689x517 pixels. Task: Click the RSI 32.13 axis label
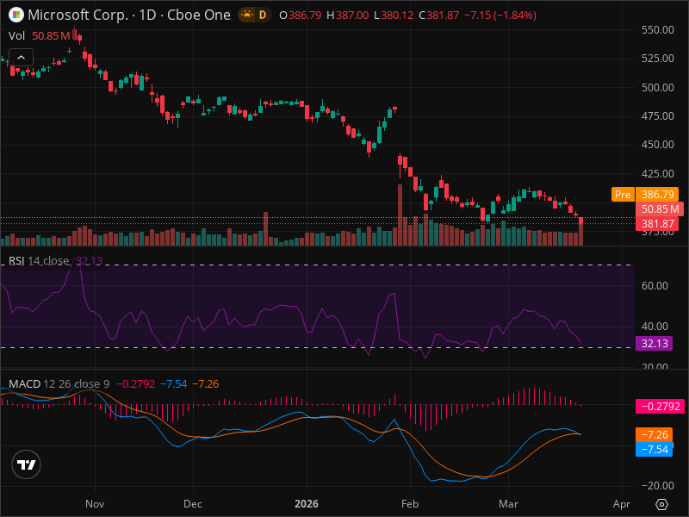point(654,343)
